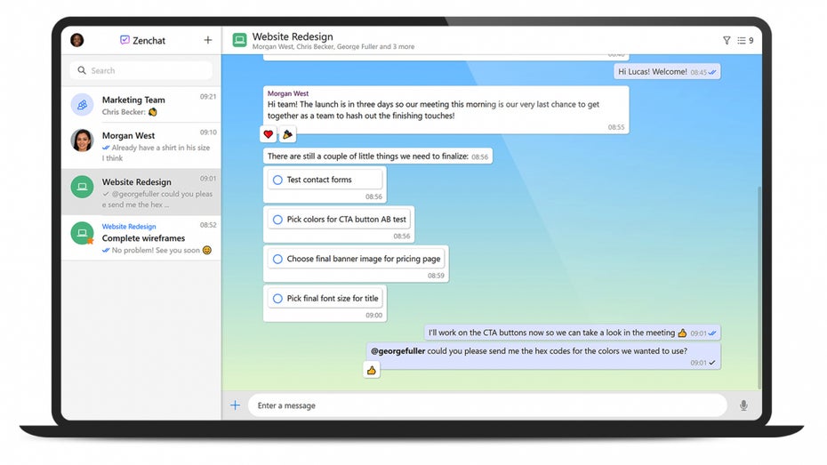The width and height of the screenshot is (827, 465).
Task: Click the user profile avatar at top left
Action: (x=77, y=40)
